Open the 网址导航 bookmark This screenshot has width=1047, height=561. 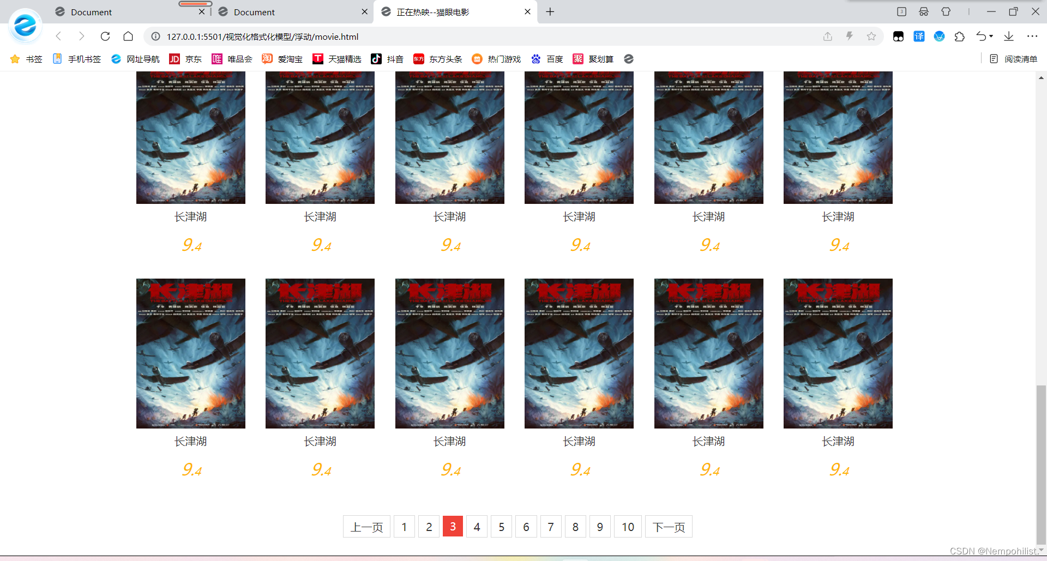point(135,59)
